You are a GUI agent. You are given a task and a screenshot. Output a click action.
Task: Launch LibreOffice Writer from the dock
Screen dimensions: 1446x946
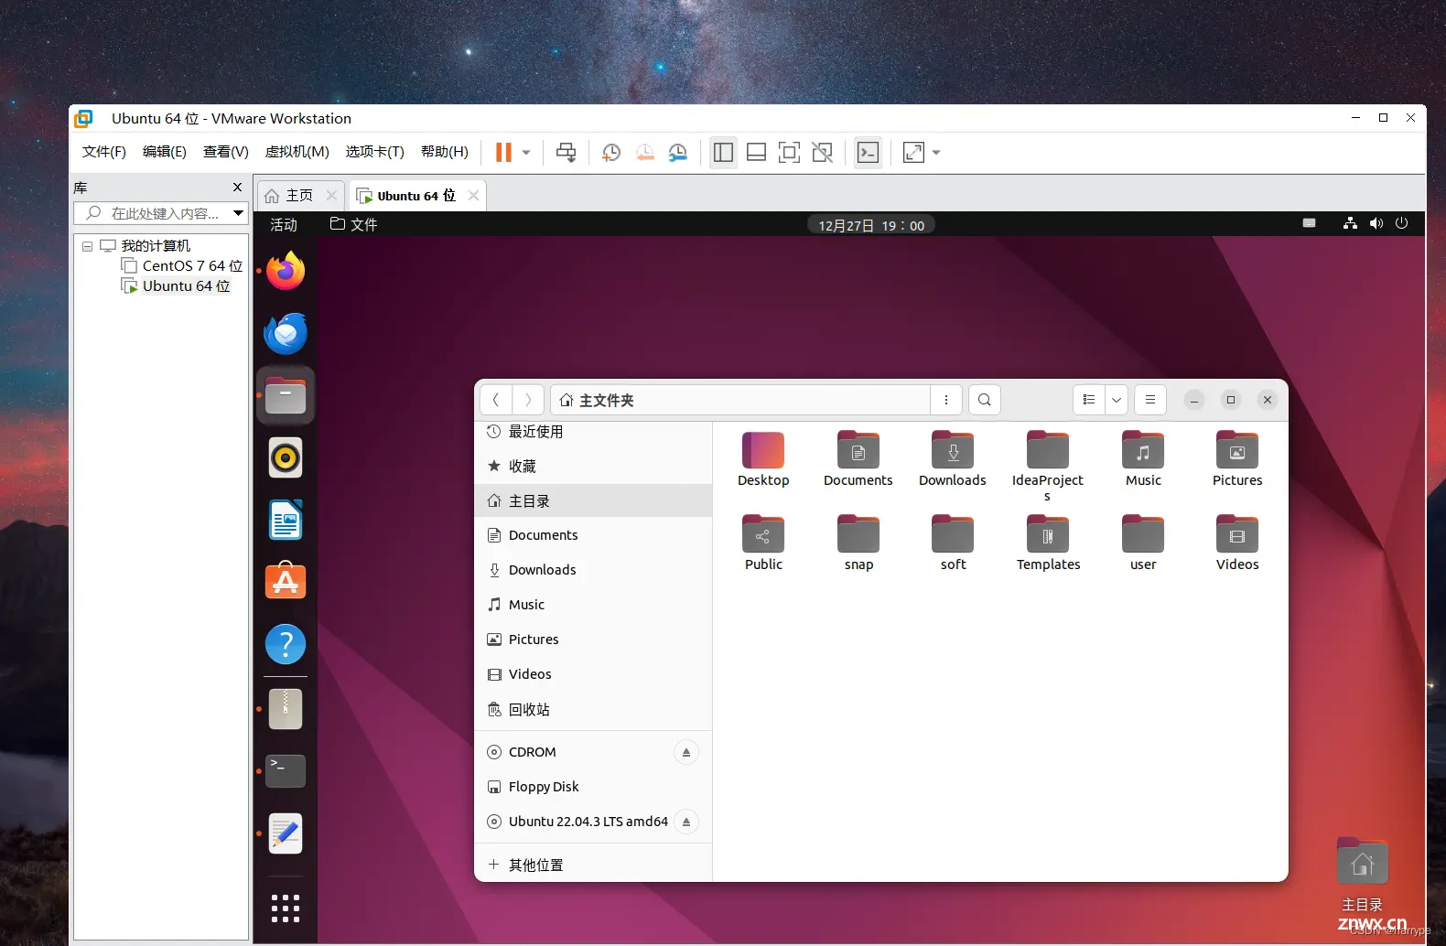[x=286, y=520]
